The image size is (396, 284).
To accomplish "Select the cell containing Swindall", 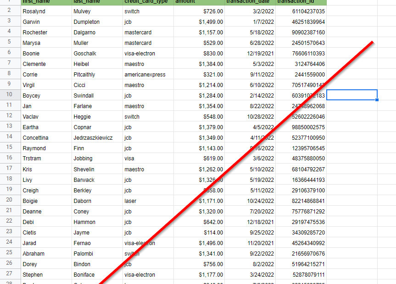I will (x=97, y=96).
